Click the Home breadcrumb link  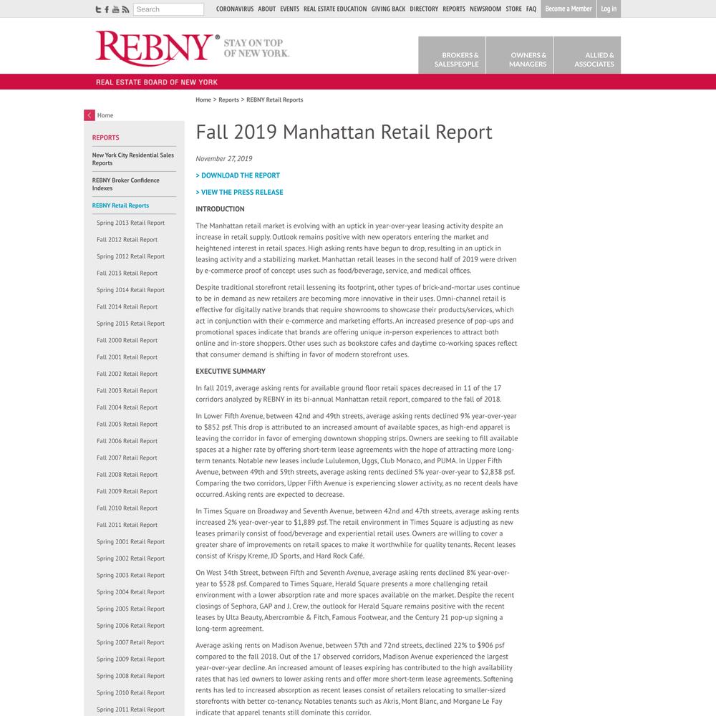coord(203,100)
